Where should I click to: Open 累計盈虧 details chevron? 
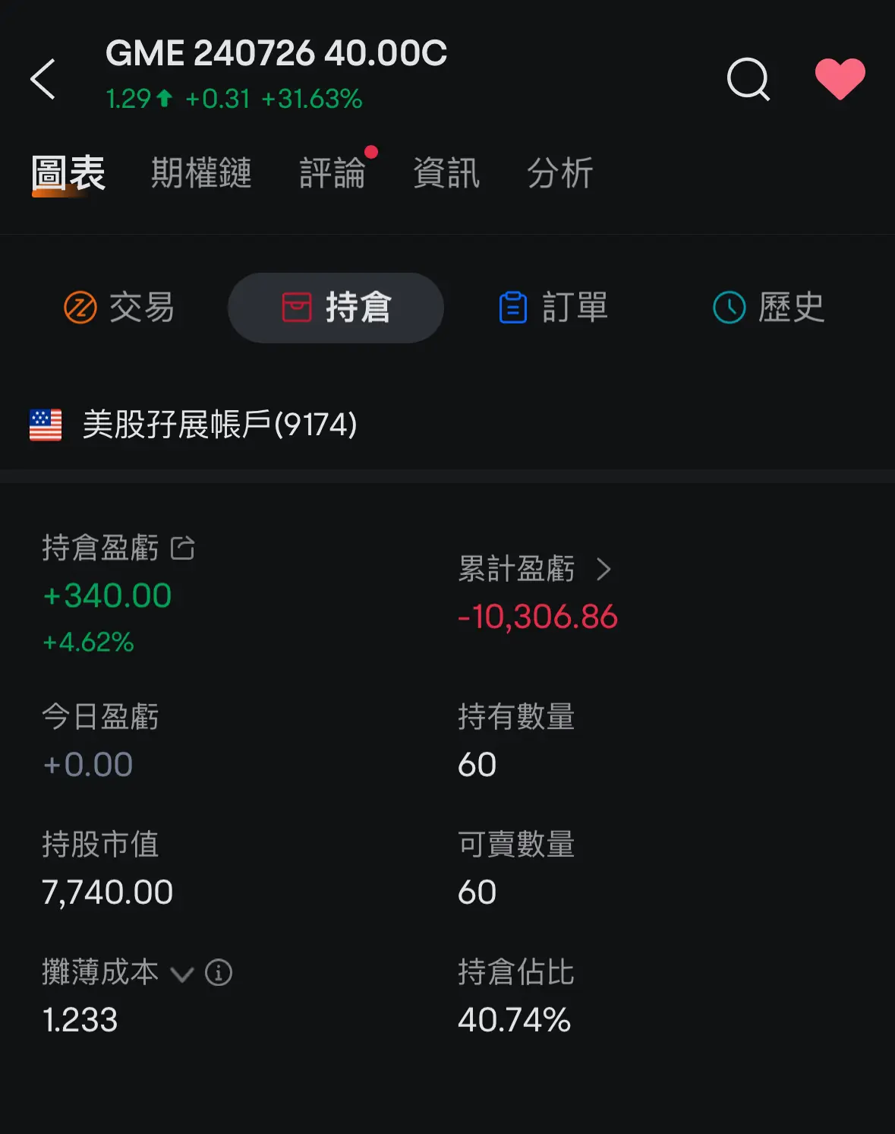[603, 569]
